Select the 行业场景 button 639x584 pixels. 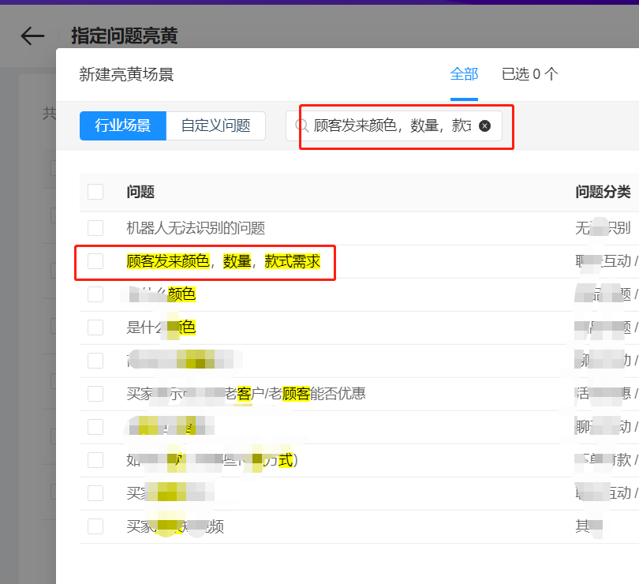pyautogui.click(x=123, y=125)
